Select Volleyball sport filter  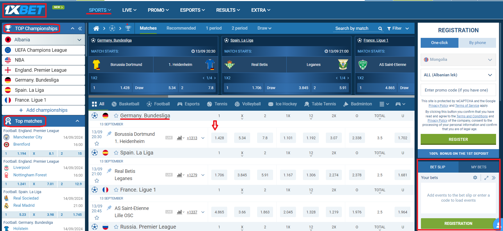pos(248,104)
